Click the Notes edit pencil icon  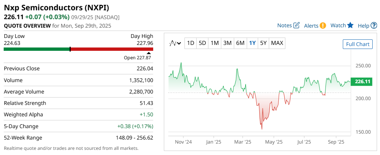(x=296, y=25)
